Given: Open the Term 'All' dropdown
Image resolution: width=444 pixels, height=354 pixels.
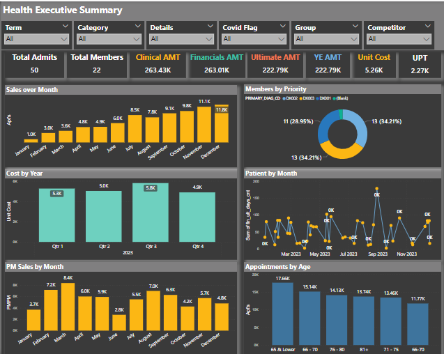Looking at the screenshot, I should (x=36, y=39).
